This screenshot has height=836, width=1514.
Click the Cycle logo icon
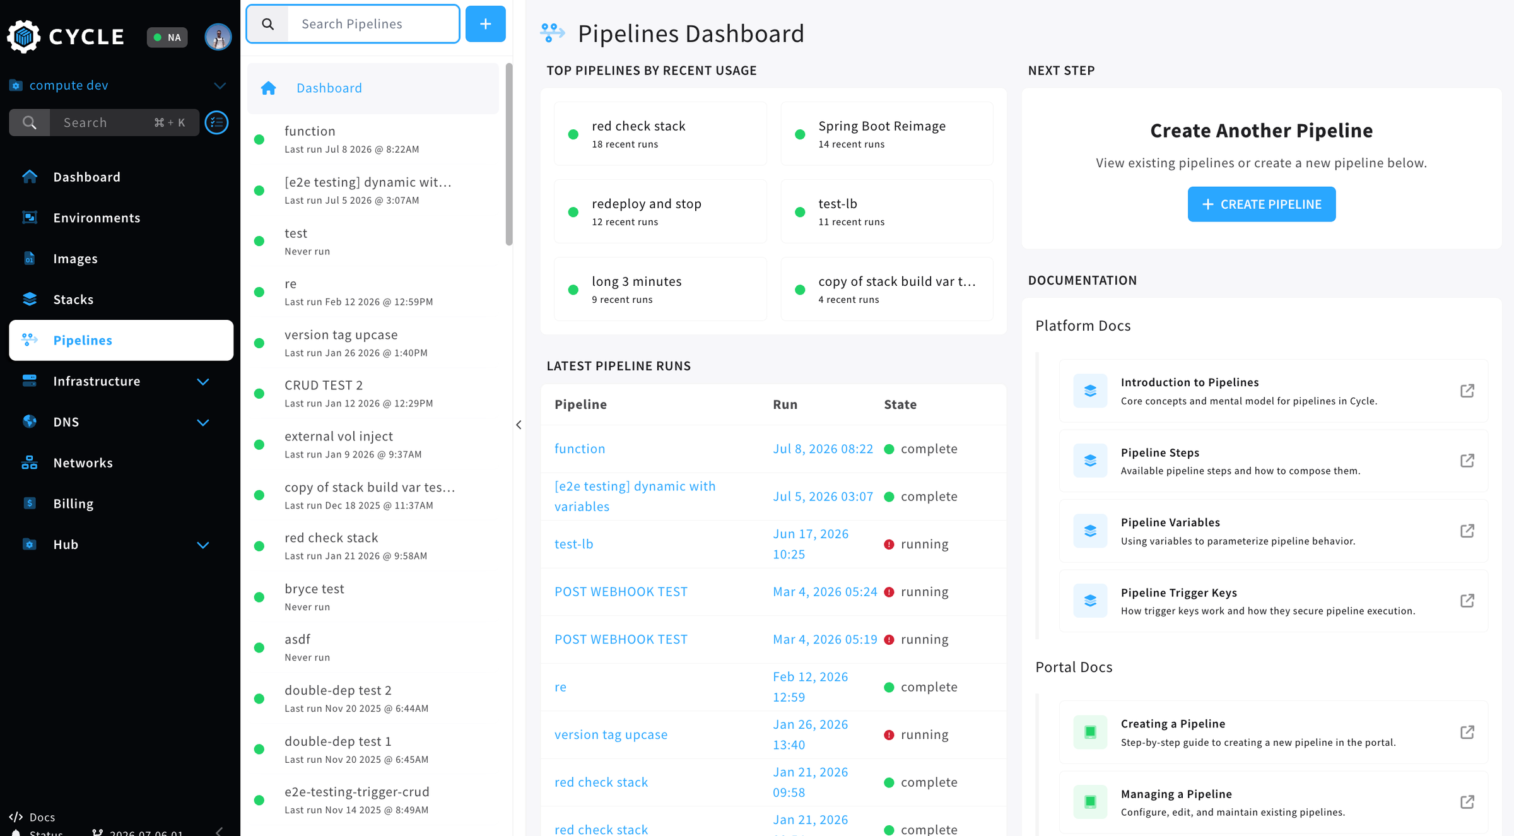pos(24,37)
